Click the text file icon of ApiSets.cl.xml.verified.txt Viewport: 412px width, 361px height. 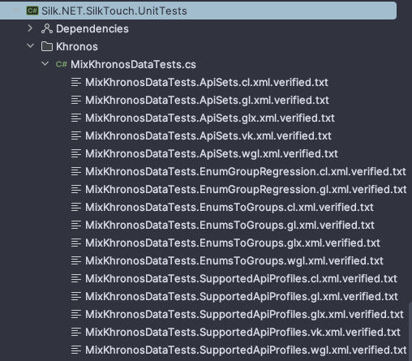click(76, 82)
